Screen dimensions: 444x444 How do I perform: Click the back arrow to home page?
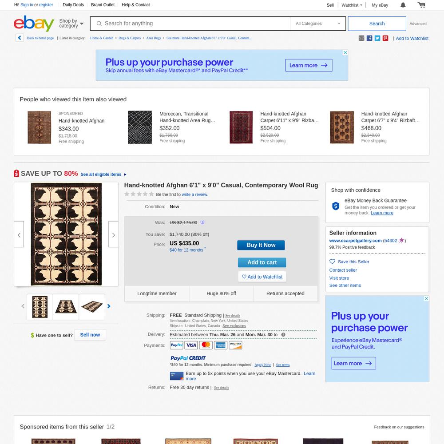click(20, 38)
